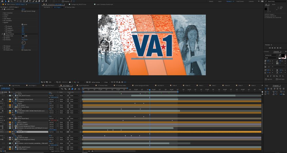This screenshot has width=287, height=153.
Task: Click play in the Preview panel
Action: click(x=275, y=48)
